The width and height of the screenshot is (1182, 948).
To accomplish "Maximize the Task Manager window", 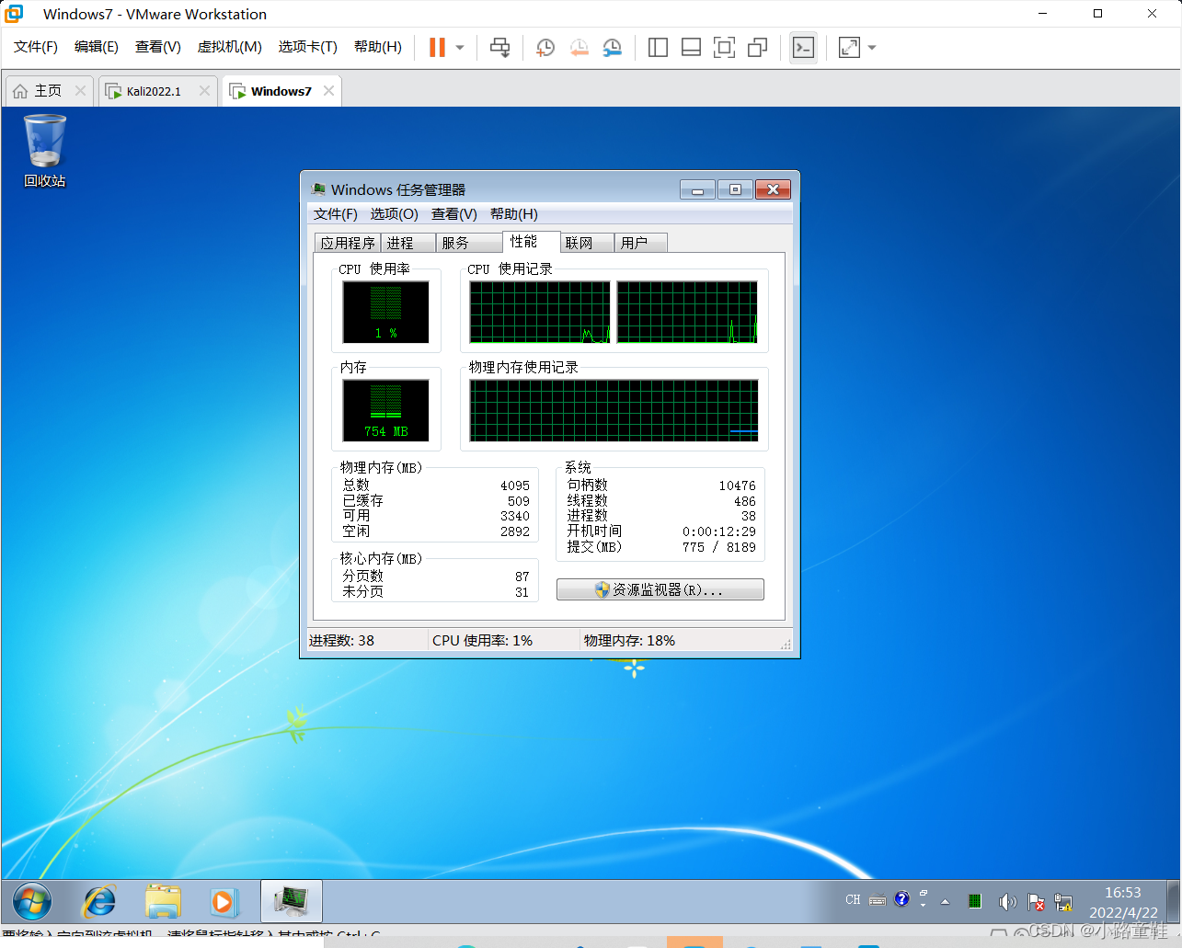I will coord(735,189).
